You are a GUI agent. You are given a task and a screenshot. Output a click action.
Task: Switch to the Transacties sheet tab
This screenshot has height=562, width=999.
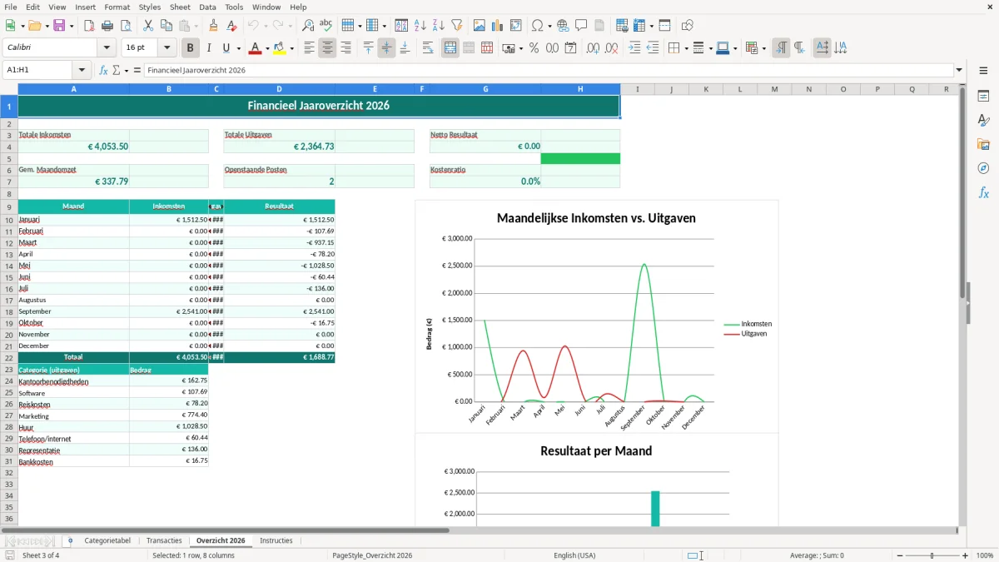pyautogui.click(x=164, y=540)
